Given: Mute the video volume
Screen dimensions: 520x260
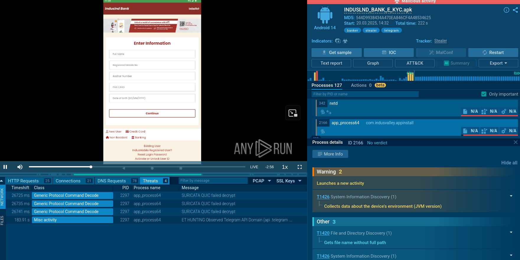Looking at the screenshot, I should click(x=20, y=167).
